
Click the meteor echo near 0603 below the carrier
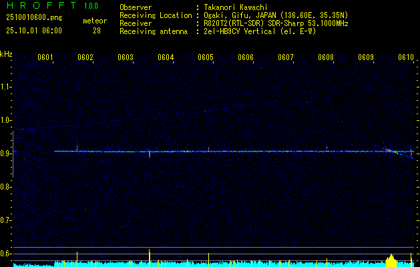[150, 156]
